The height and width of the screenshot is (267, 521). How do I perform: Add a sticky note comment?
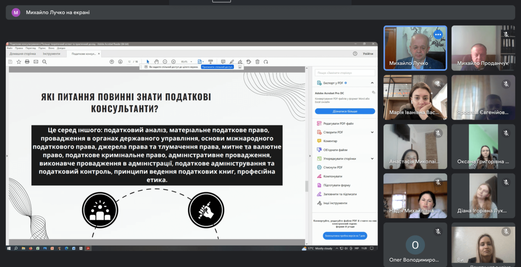tap(223, 62)
